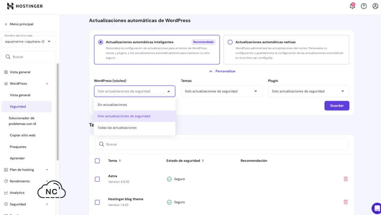Click the back arrow beside Menú principal

[6, 24]
